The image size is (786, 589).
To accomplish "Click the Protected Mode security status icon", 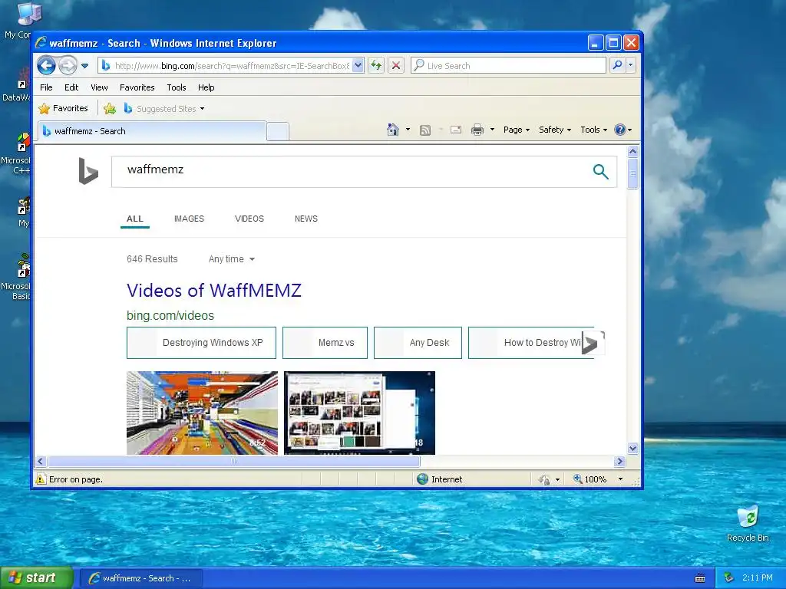I will pos(544,479).
